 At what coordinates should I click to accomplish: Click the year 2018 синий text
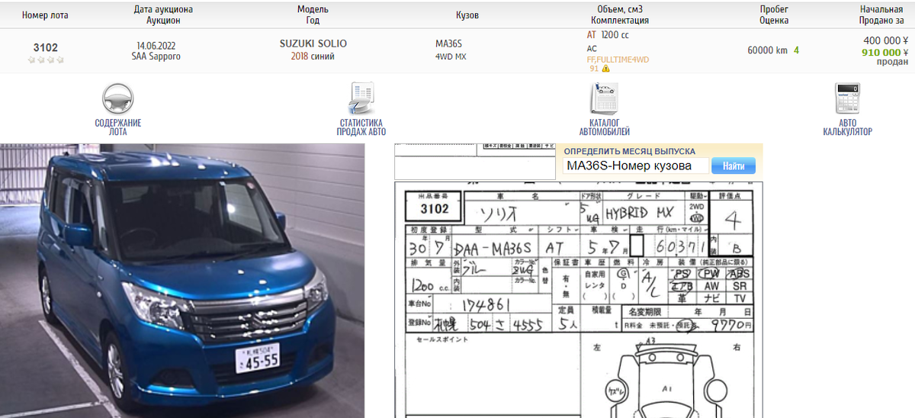tap(313, 56)
